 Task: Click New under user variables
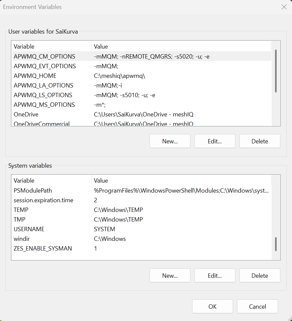(170, 141)
